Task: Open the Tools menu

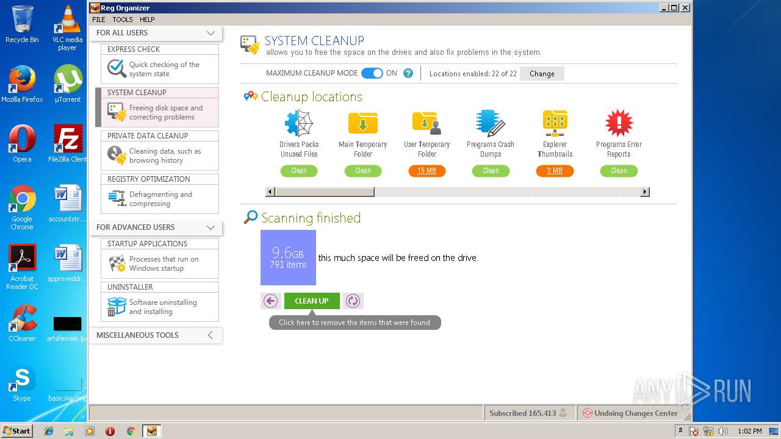Action: (x=123, y=20)
